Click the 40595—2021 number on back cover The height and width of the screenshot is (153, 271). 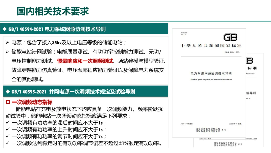pos(251,74)
